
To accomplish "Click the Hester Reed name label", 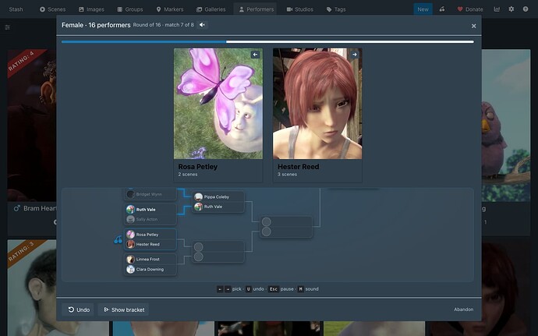I will [298, 167].
